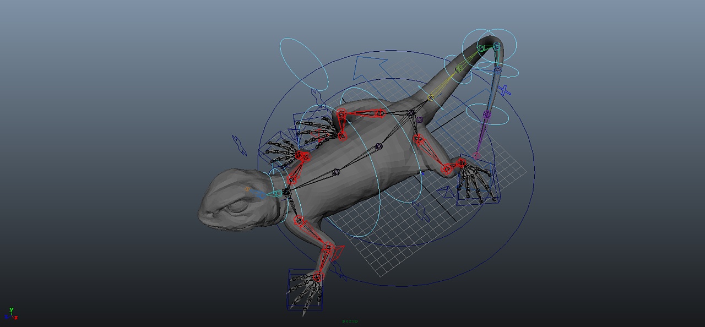Screen dimensions: 705x327
Task: Select the small blue pyramid control near the rear foot
Action: click(x=447, y=192)
